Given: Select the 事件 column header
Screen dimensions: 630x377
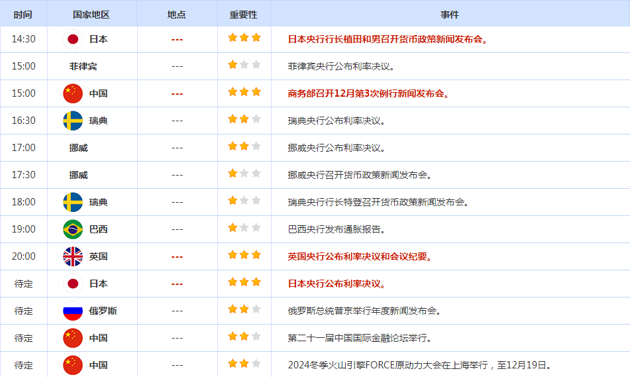Looking at the screenshot, I should click(450, 15).
